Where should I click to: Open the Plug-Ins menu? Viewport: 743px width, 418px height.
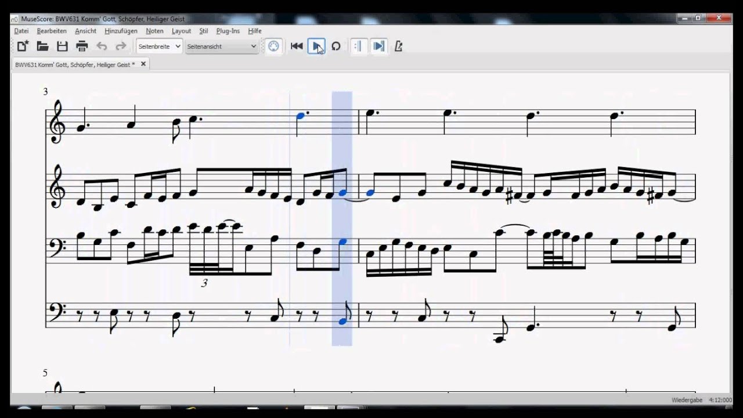click(x=228, y=31)
